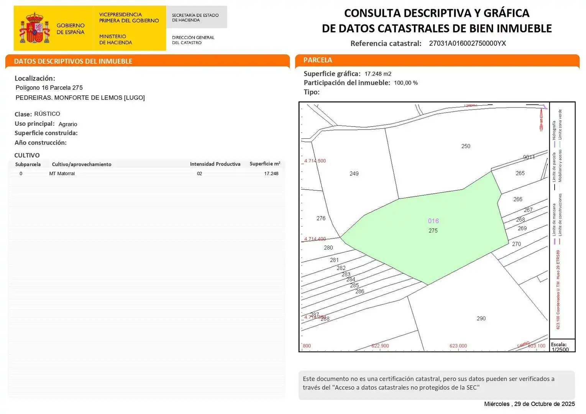Click the 623.000 coordinate label
The height and width of the screenshot is (414, 586).
[x=458, y=346]
